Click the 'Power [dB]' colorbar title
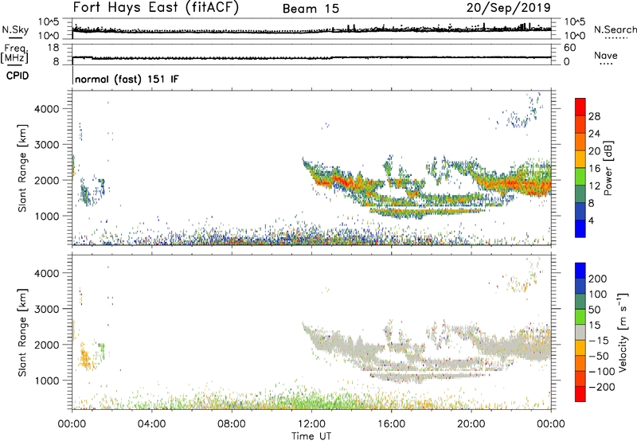637x441 pixels. point(608,168)
